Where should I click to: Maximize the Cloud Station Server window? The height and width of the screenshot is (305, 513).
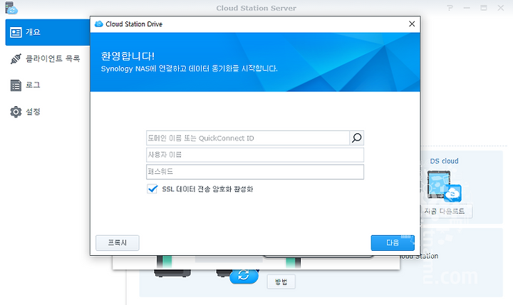tap(484, 8)
